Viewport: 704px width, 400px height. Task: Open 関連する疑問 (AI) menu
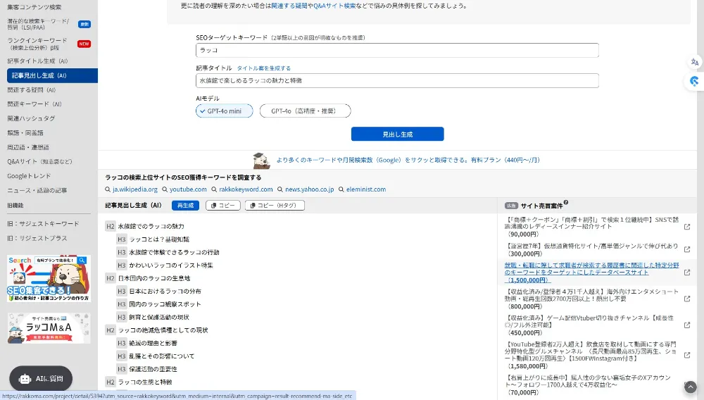click(32, 89)
